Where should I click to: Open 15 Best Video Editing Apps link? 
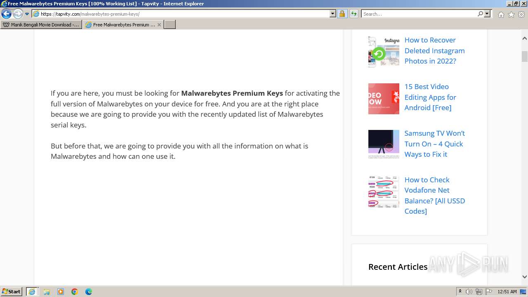(430, 97)
